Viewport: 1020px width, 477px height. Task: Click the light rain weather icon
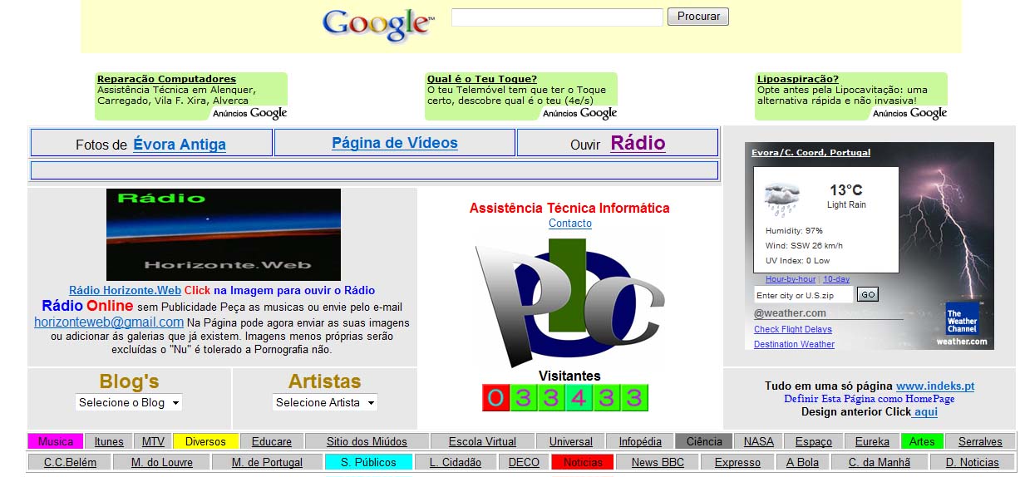781,199
